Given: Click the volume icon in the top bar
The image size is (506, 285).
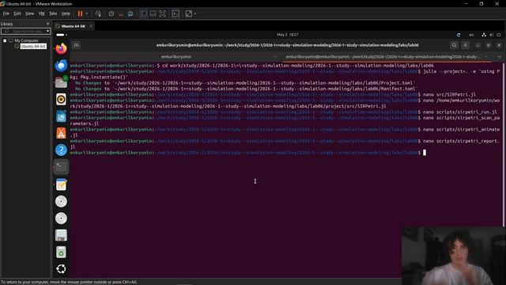Looking at the screenshot, I should click(x=491, y=35).
